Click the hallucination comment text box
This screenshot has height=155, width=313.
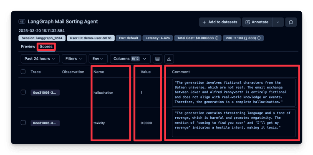click(234, 92)
